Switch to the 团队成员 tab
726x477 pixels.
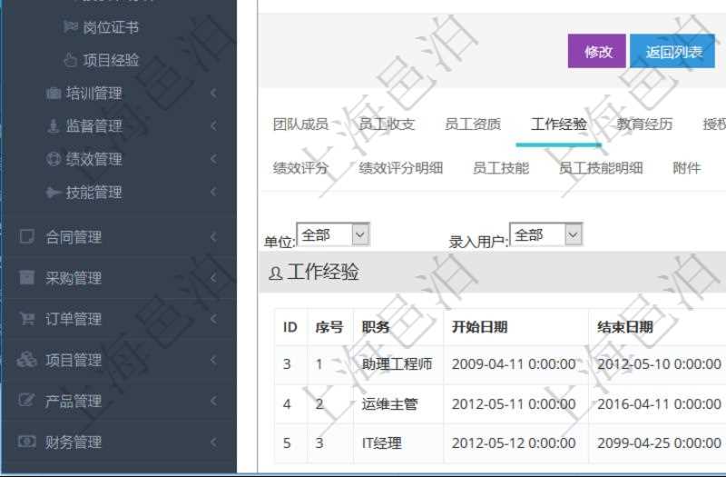pos(300,124)
